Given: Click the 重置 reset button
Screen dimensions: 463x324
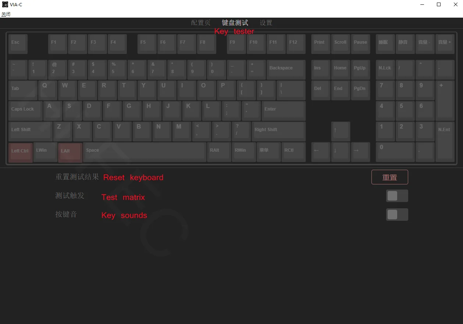Looking at the screenshot, I should tap(390, 177).
